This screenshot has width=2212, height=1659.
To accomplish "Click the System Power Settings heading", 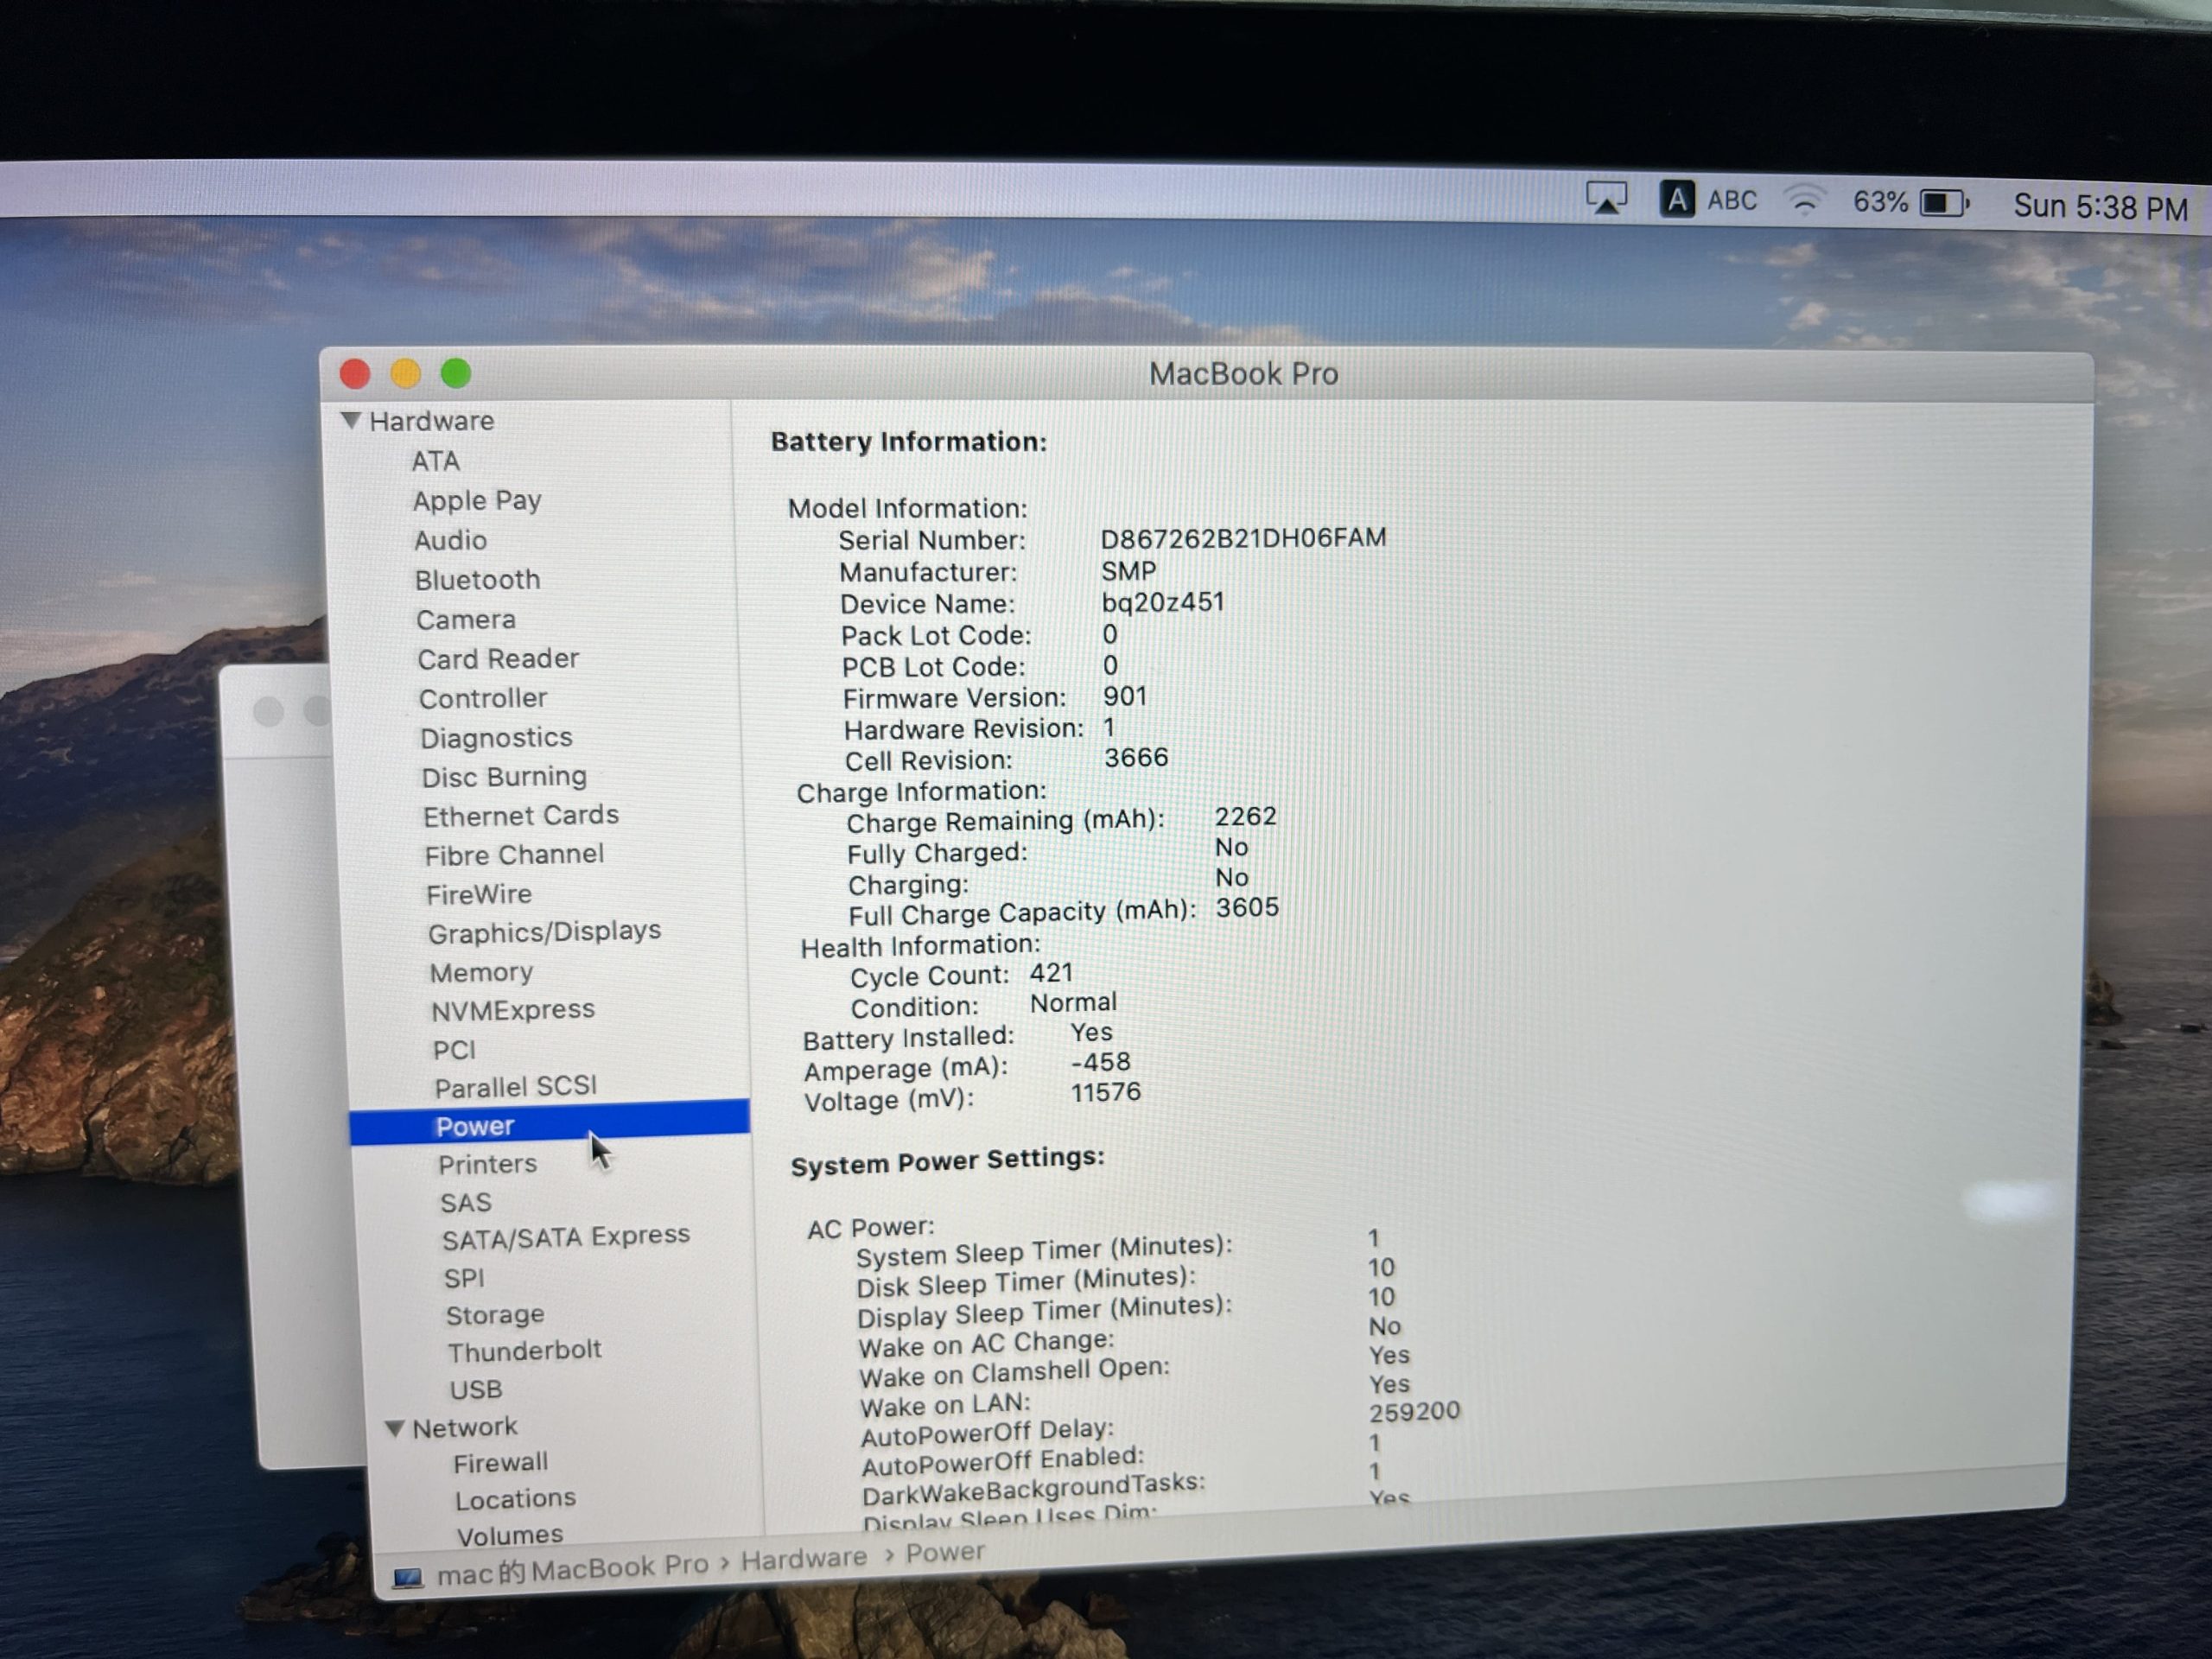I will pos(947,1161).
